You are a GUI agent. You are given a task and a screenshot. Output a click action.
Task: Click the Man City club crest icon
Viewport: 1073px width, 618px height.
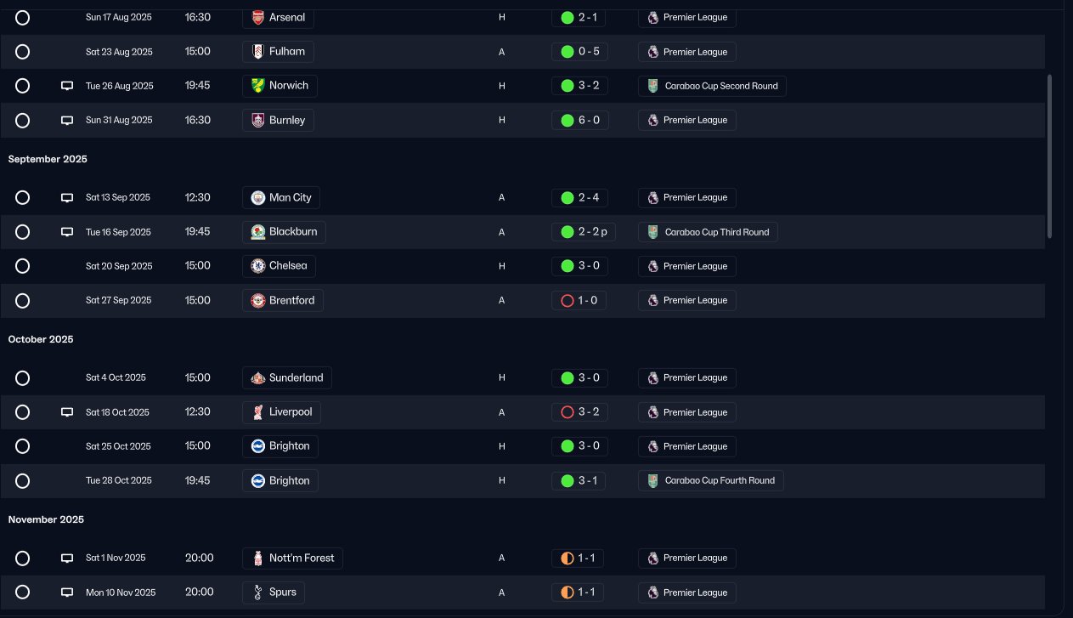[258, 198]
